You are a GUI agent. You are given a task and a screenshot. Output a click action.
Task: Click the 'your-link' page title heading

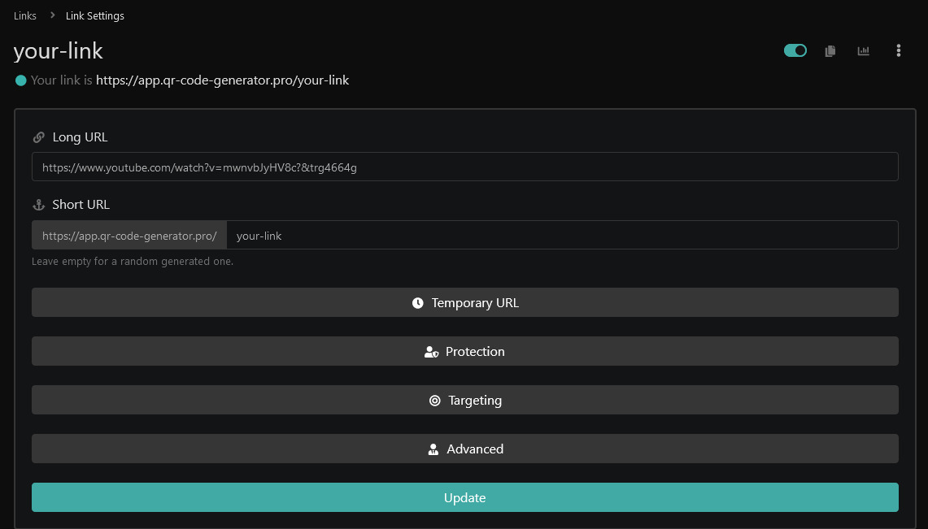pyautogui.click(x=59, y=51)
